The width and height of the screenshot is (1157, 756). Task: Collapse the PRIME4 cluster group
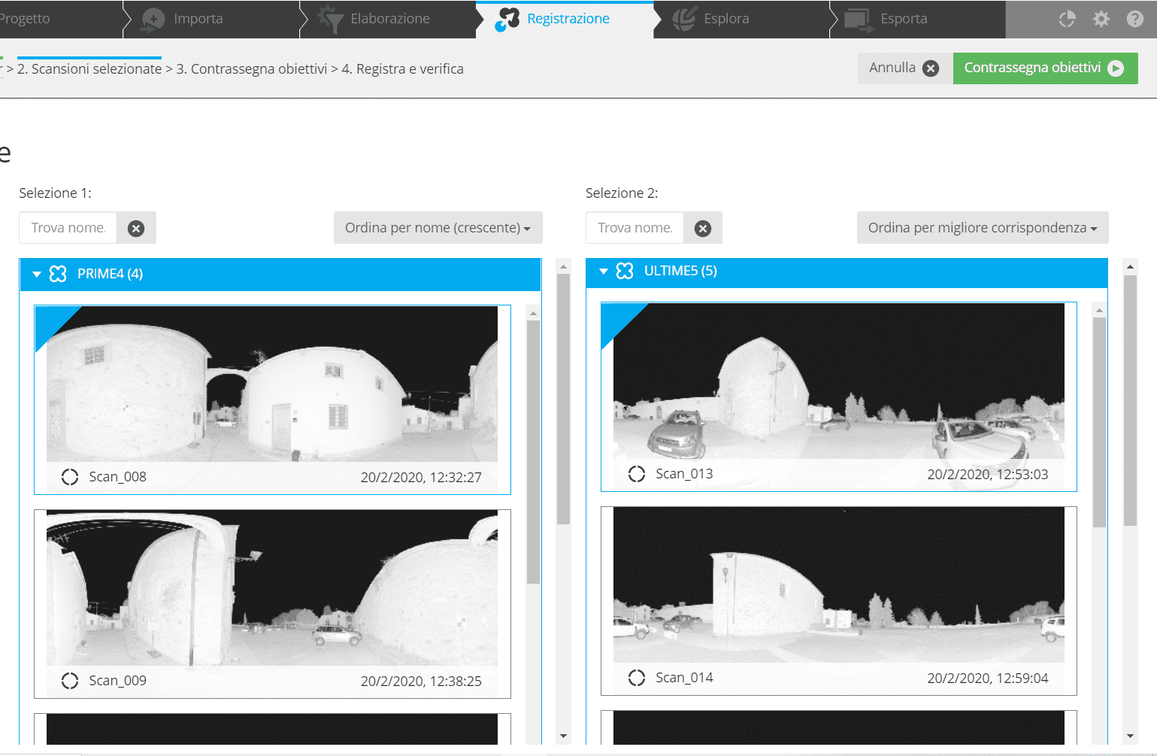(36, 275)
